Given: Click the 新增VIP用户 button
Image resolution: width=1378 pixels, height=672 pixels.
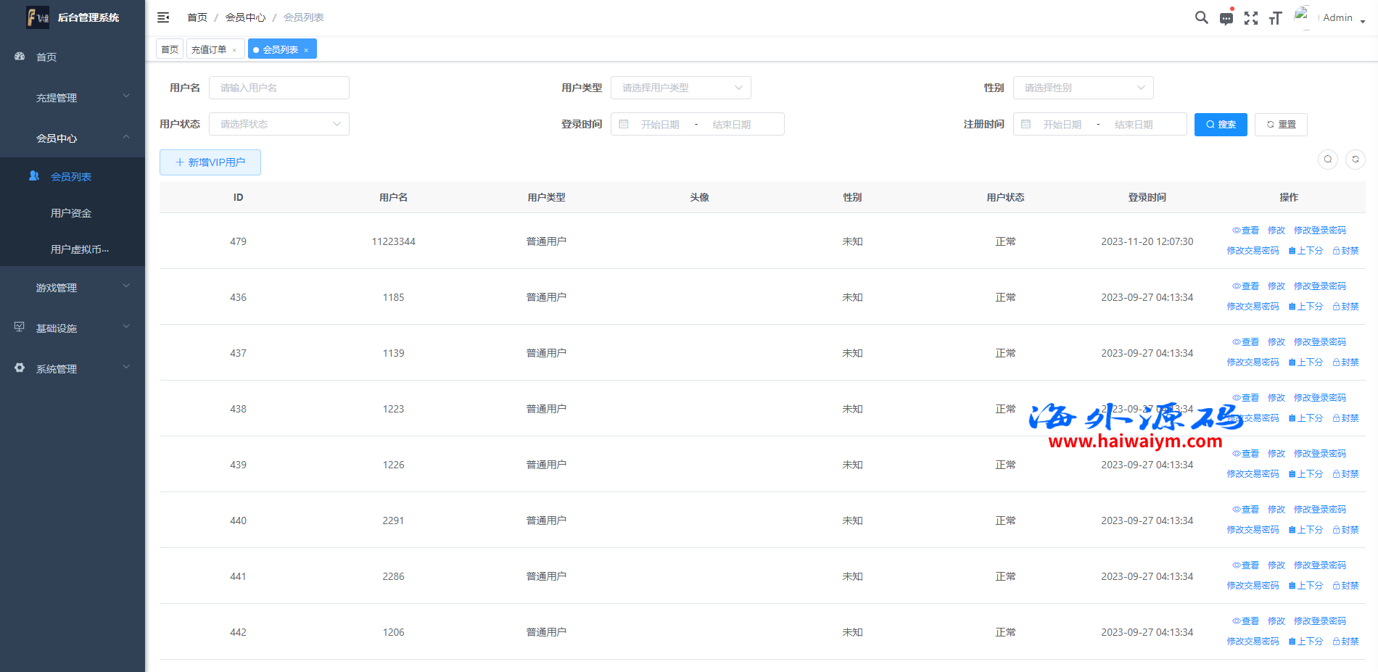Looking at the screenshot, I should click(x=210, y=162).
